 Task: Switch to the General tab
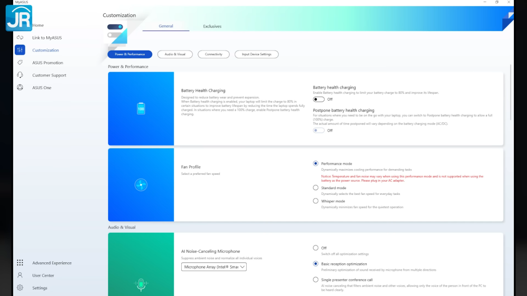click(x=165, y=26)
